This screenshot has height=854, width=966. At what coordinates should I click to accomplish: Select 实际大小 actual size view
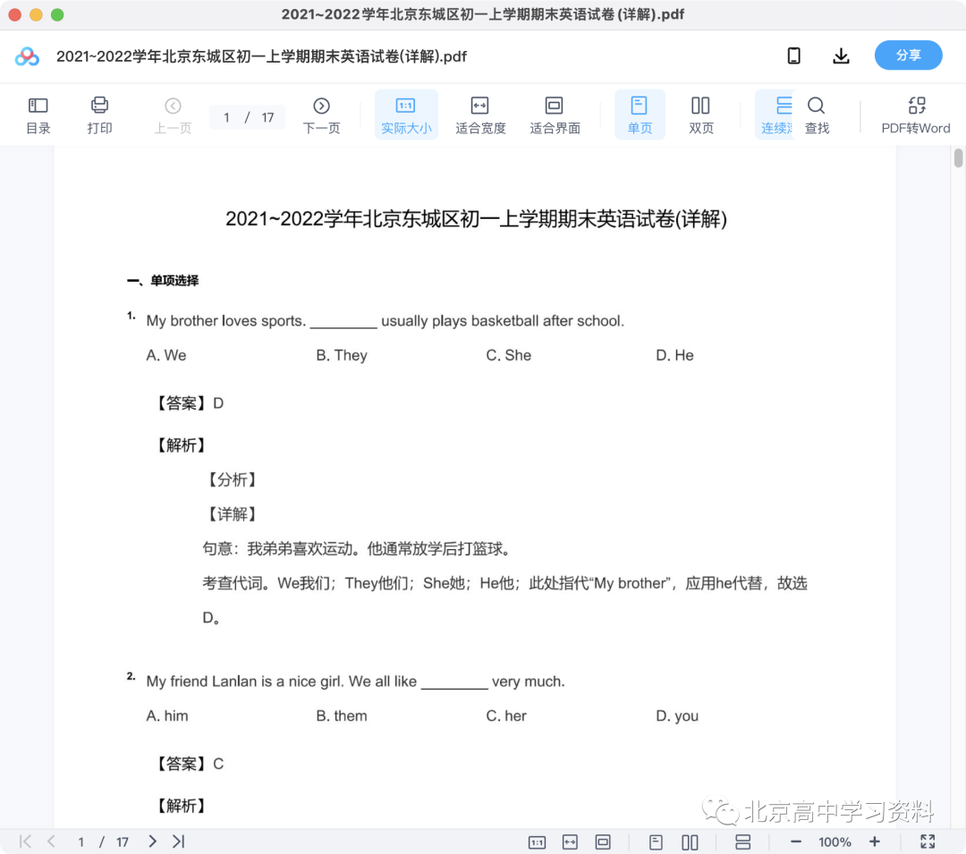[406, 115]
